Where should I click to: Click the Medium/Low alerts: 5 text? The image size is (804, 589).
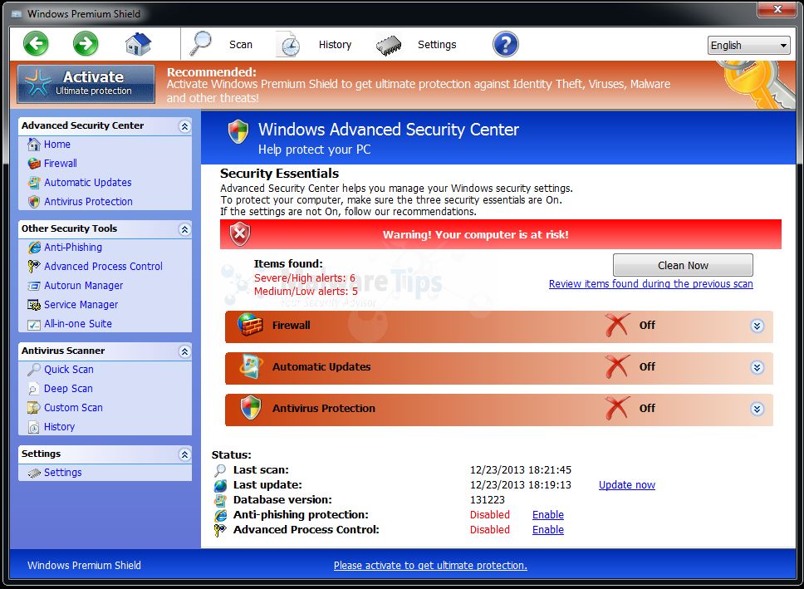pyautogui.click(x=306, y=292)
